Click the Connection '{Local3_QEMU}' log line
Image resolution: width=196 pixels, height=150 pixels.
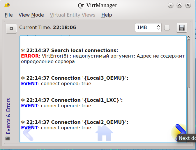coord(75,78)
